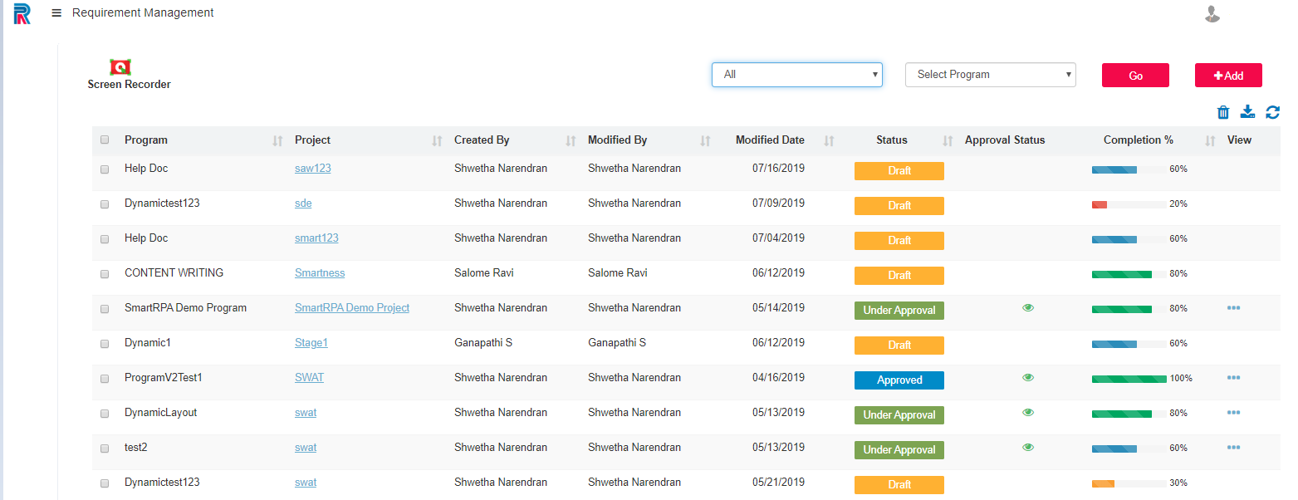
Task: Open view options for DynamicLayout row
Action: click(1233, 413)
